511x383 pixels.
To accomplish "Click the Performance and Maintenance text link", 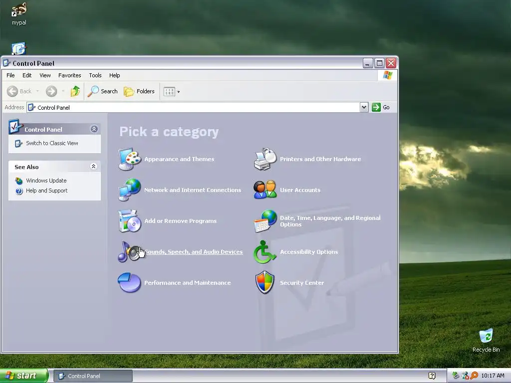I will [x=188, y=283].
